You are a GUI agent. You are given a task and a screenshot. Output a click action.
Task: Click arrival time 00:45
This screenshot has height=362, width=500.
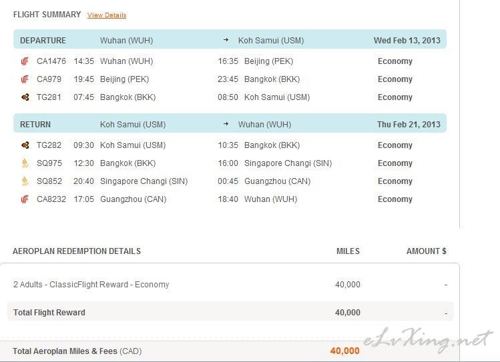(x=228, y=181)
